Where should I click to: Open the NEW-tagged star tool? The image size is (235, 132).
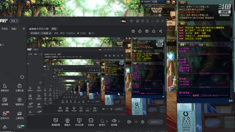pos(20,127)
